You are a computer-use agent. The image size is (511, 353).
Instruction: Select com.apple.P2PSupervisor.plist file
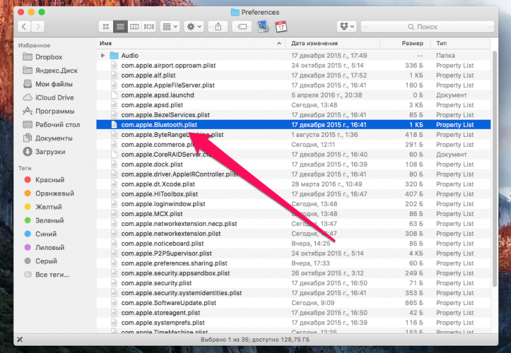(293, 253)
